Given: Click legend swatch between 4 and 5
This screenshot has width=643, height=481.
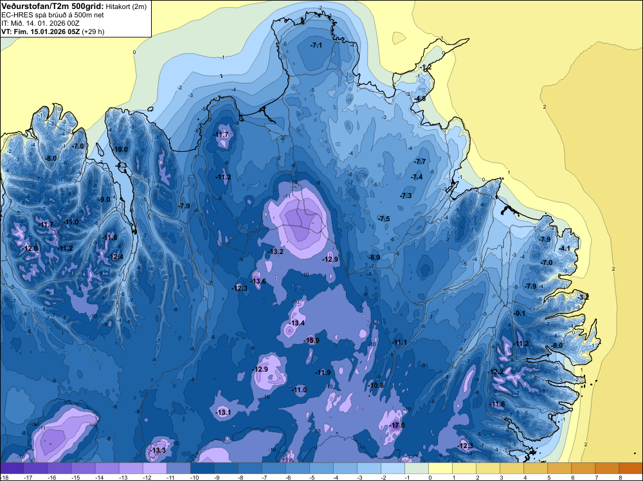Looking at the screenshot, I should [536, 468].
